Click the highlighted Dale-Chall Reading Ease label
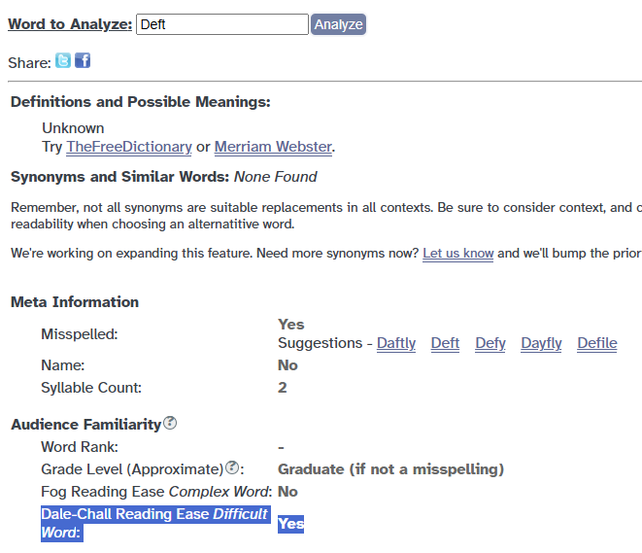 [x=155, y=524]
